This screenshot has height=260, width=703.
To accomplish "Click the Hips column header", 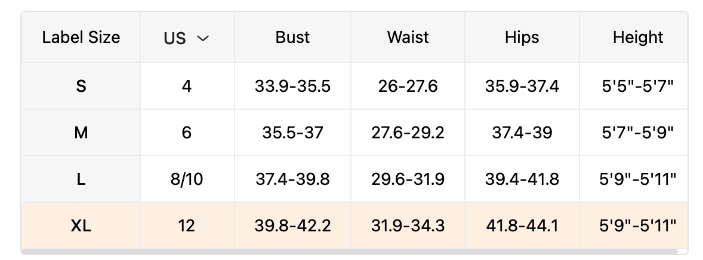I will tap(522, 38).
